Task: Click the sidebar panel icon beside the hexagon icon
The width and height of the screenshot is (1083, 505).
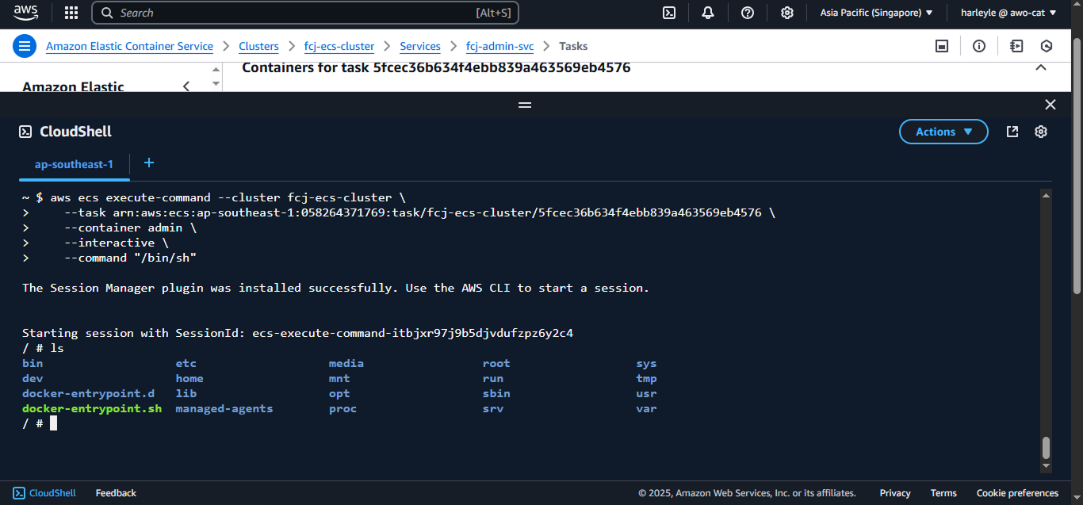Action: (1016, 46)
